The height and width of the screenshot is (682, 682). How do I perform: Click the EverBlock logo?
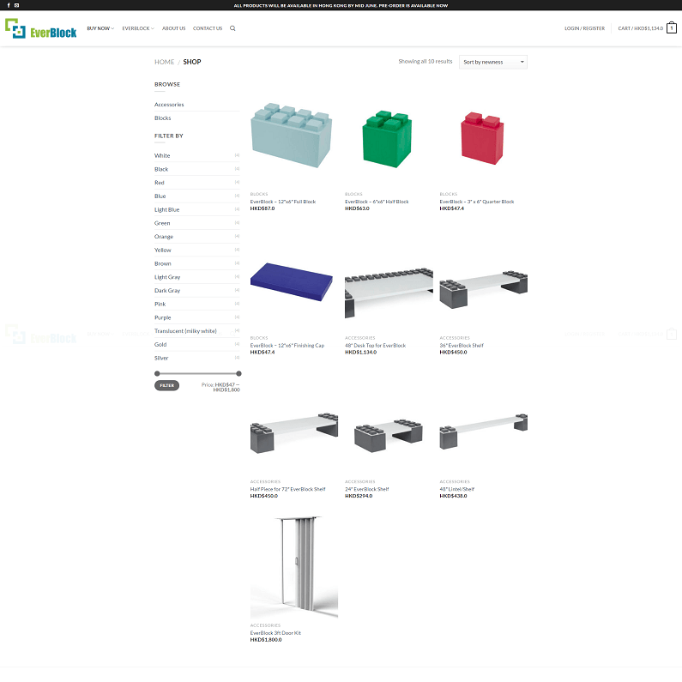pos(41,28)
